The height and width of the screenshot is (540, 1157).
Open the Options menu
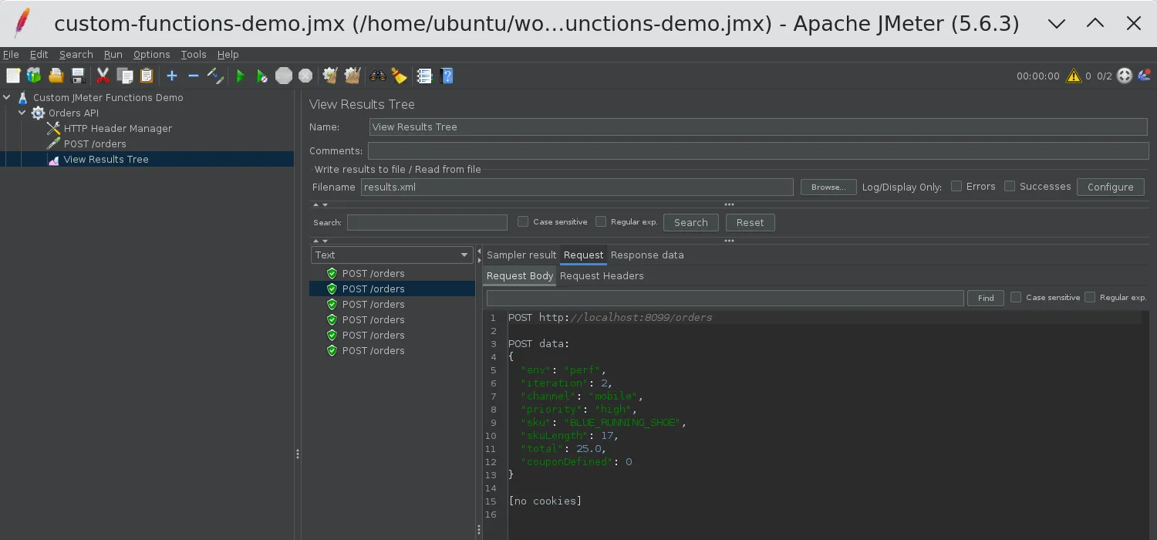[151, 54]
